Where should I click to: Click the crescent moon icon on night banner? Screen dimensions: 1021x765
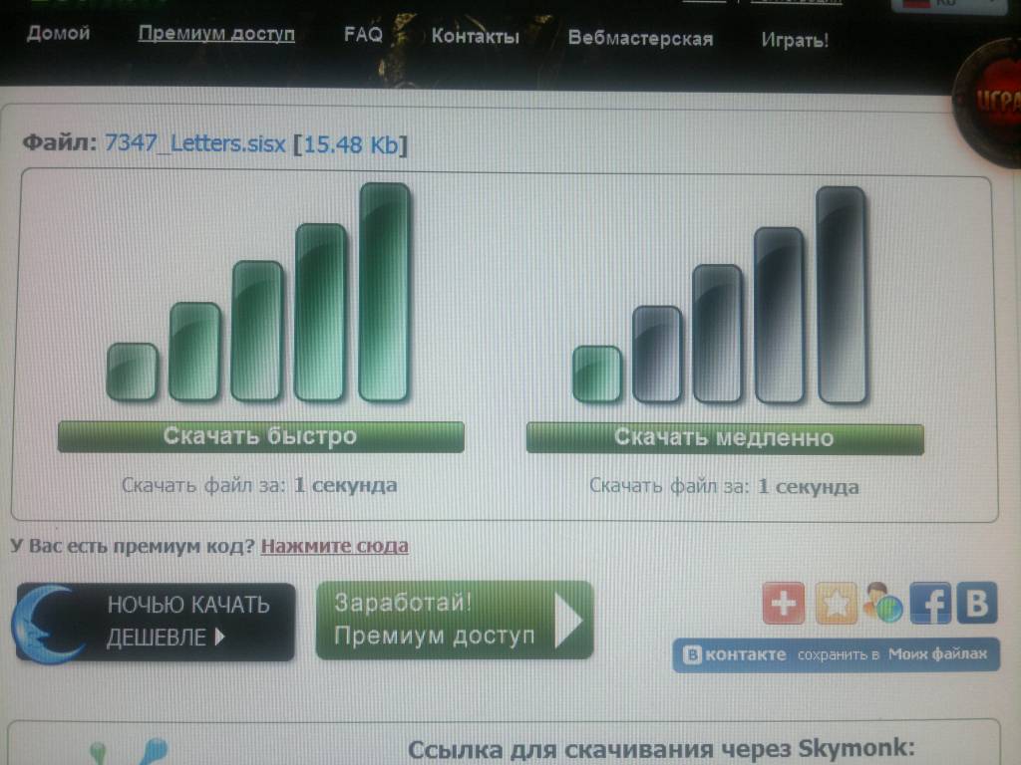[49, 625]
